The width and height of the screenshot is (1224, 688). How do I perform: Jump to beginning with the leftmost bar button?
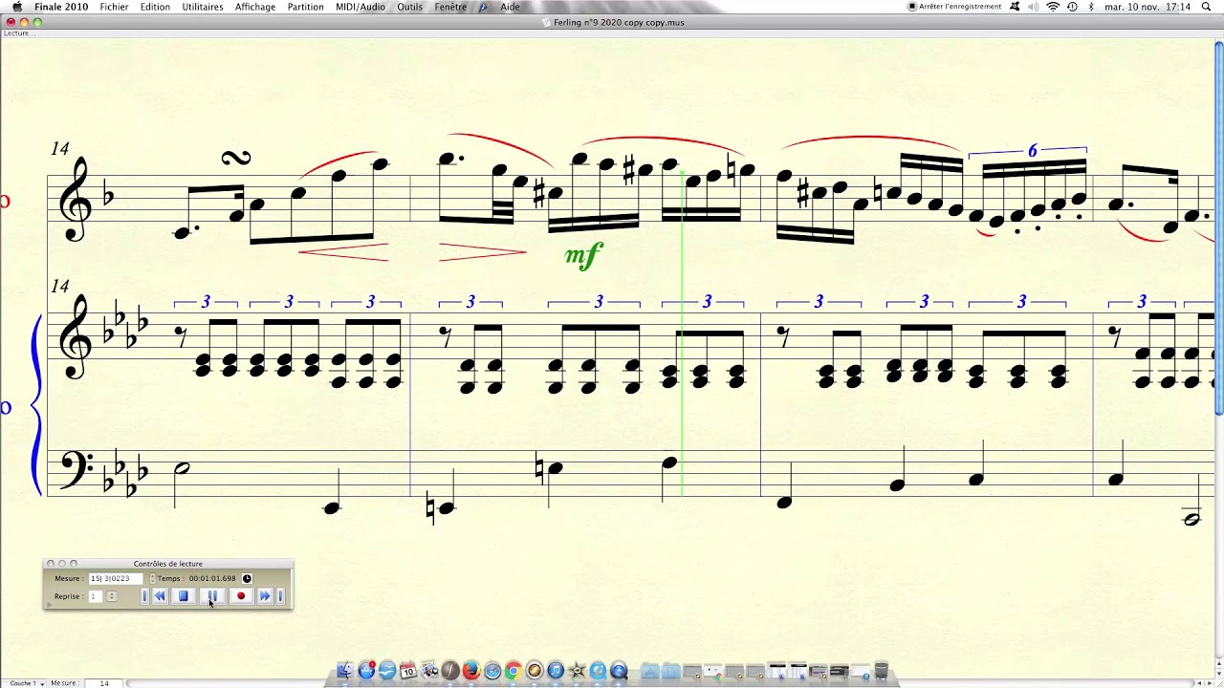(144, 596)
